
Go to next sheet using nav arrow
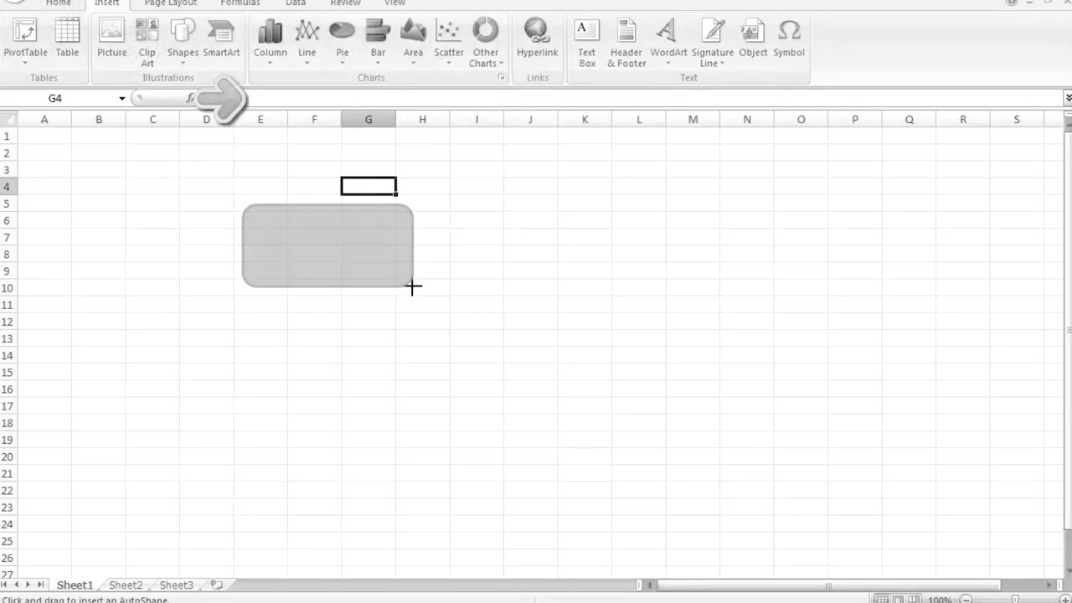(28, 585)
